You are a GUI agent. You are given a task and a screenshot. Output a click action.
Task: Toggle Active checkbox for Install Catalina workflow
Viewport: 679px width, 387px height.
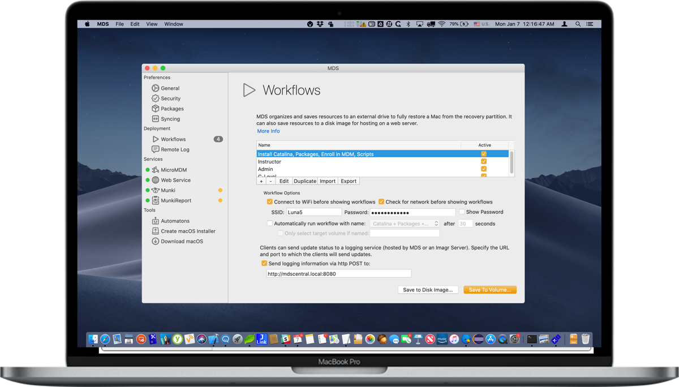pos(484,154)
